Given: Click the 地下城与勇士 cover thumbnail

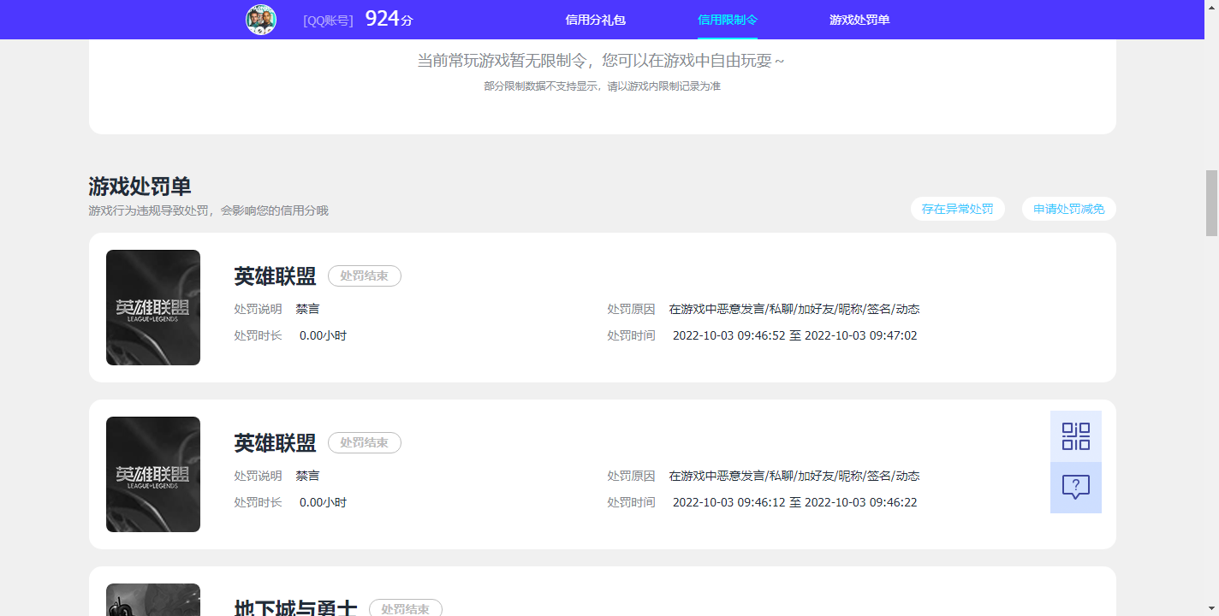Looking at the screenshot, I should point(153,600).
